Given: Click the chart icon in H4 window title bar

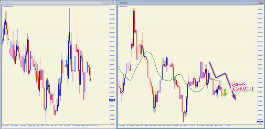Looking at the screenshot, I should tap(118, 3).
